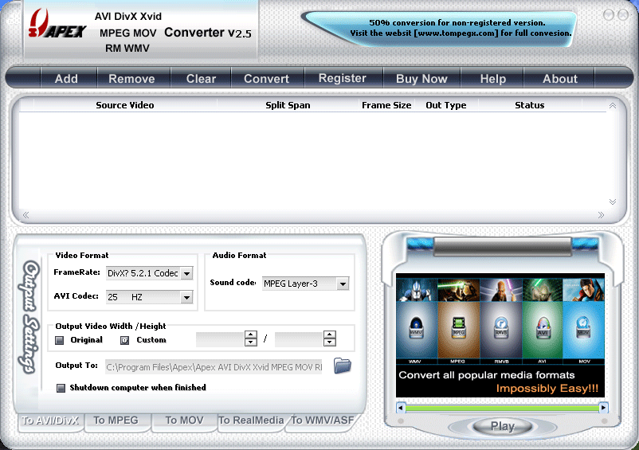Click the output video height field
This screenshot has width=639, height=450.
[x=299, y=338]
